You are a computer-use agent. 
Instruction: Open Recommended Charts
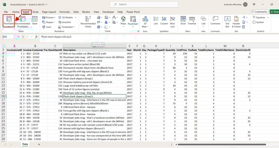pyautogui.click(x=88, y=22)
